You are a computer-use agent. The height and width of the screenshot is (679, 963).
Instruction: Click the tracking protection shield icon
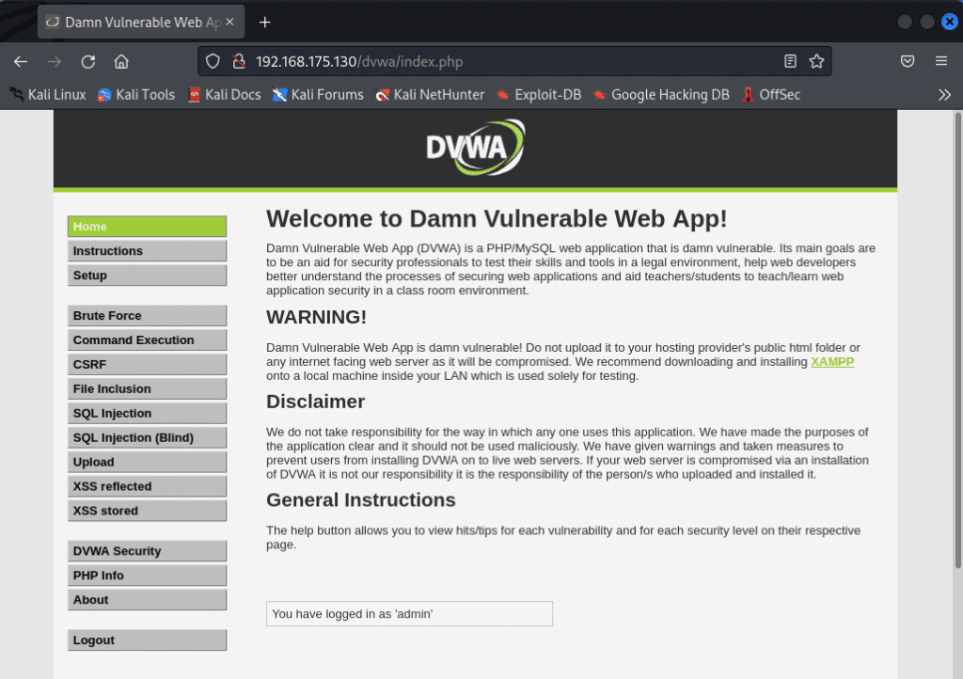click(213, 61)
